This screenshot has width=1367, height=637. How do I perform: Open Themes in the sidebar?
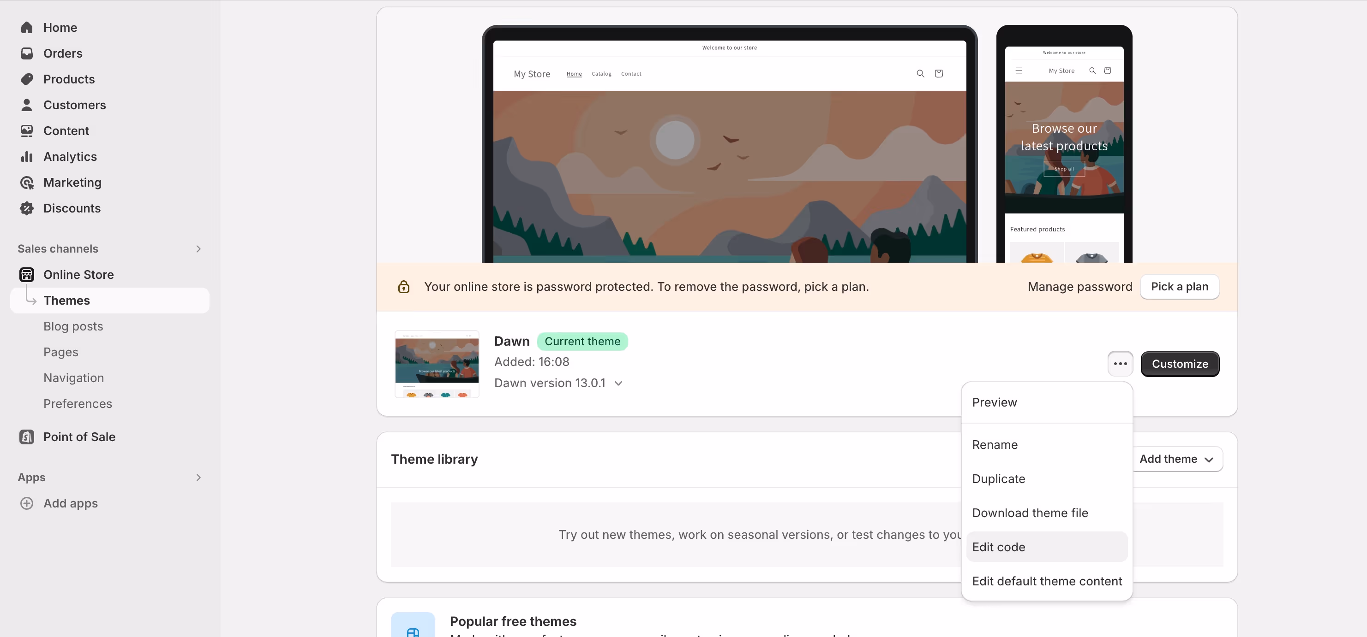pyautogui.click(x=110, y=301)
